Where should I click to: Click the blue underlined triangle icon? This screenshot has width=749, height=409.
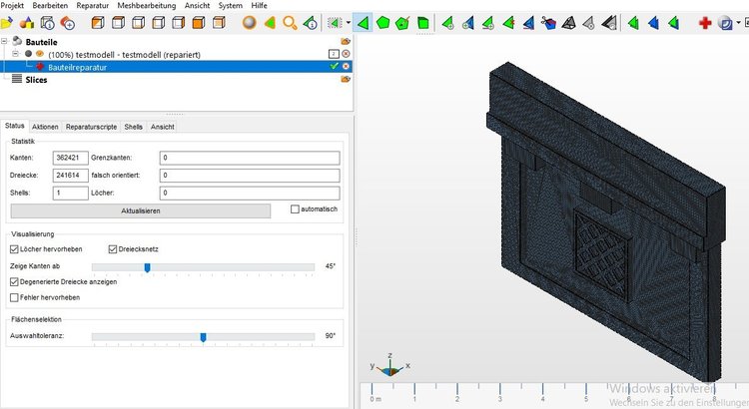coord(528,22)
